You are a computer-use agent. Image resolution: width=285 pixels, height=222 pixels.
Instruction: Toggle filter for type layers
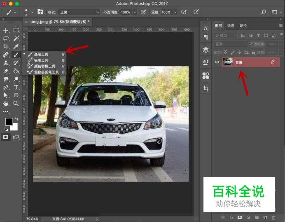pos(259,35)
